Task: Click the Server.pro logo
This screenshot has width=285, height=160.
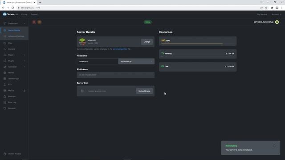Action: pos(10,14)
